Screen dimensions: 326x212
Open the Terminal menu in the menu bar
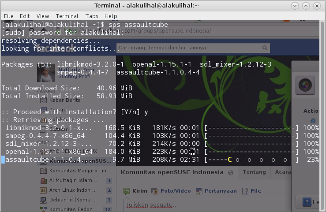coord(67,16)
